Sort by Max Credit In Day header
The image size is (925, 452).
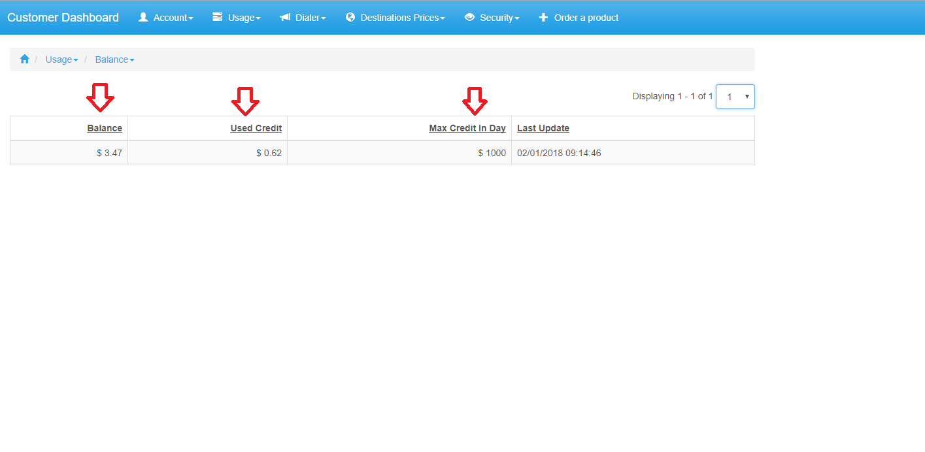coord(467,128)
